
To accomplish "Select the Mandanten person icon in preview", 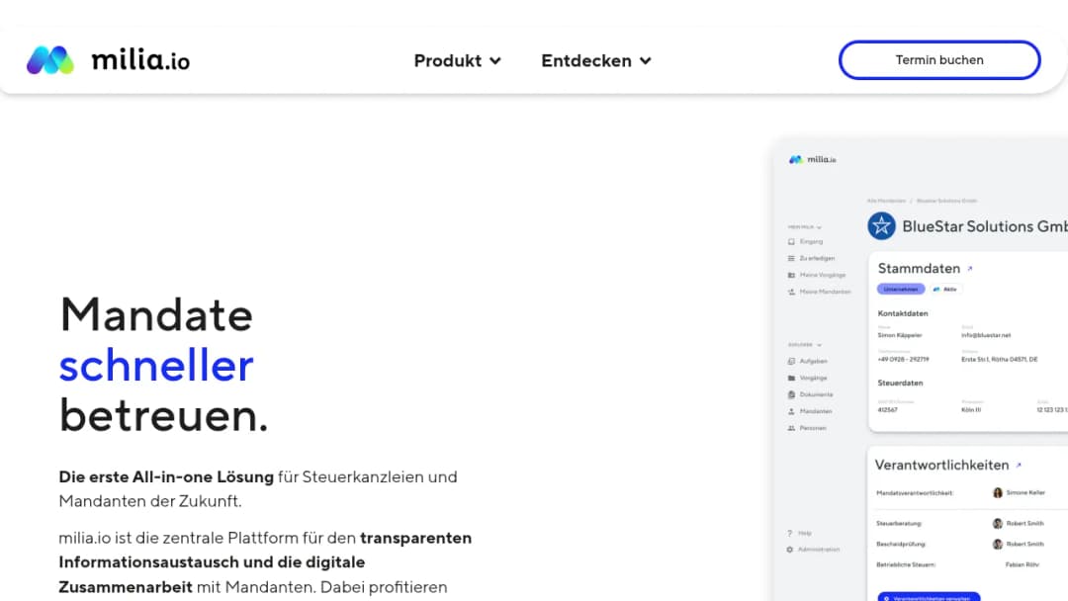I will click(791, 411).
